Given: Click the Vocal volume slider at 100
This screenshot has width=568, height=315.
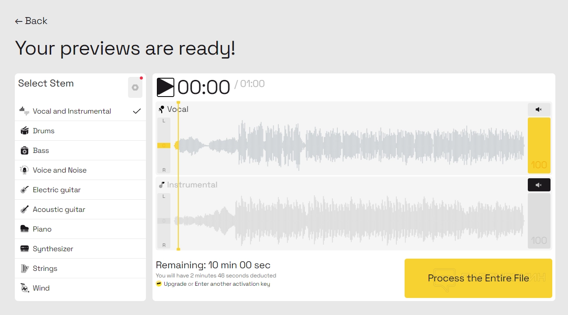Looking at the screenshot, I should click(539, 145).
